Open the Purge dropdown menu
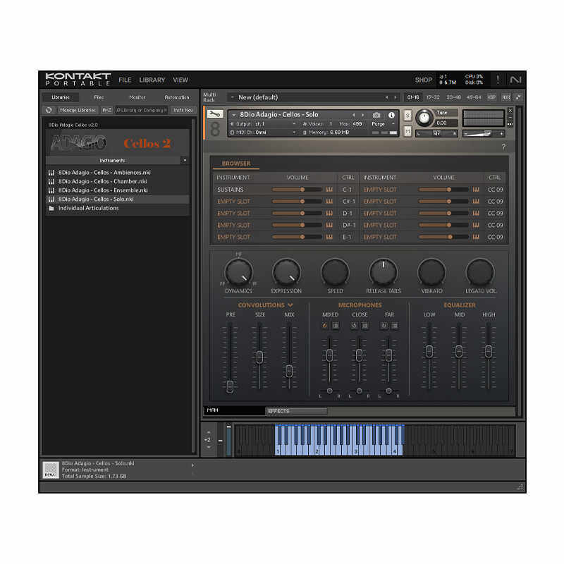 [383, 124]
